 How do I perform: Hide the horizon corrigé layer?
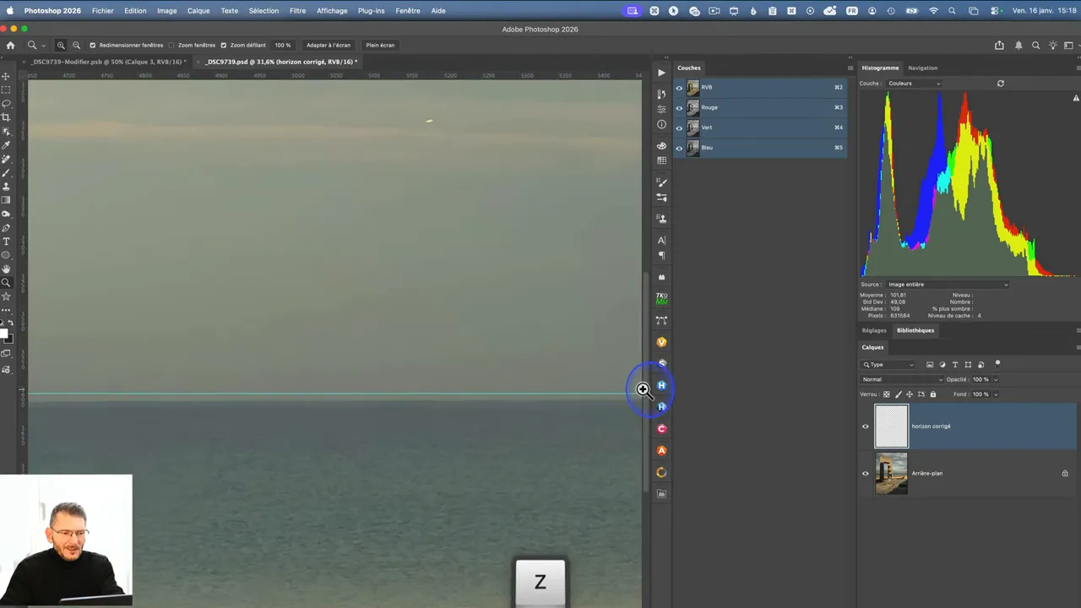tap(865, 426)
